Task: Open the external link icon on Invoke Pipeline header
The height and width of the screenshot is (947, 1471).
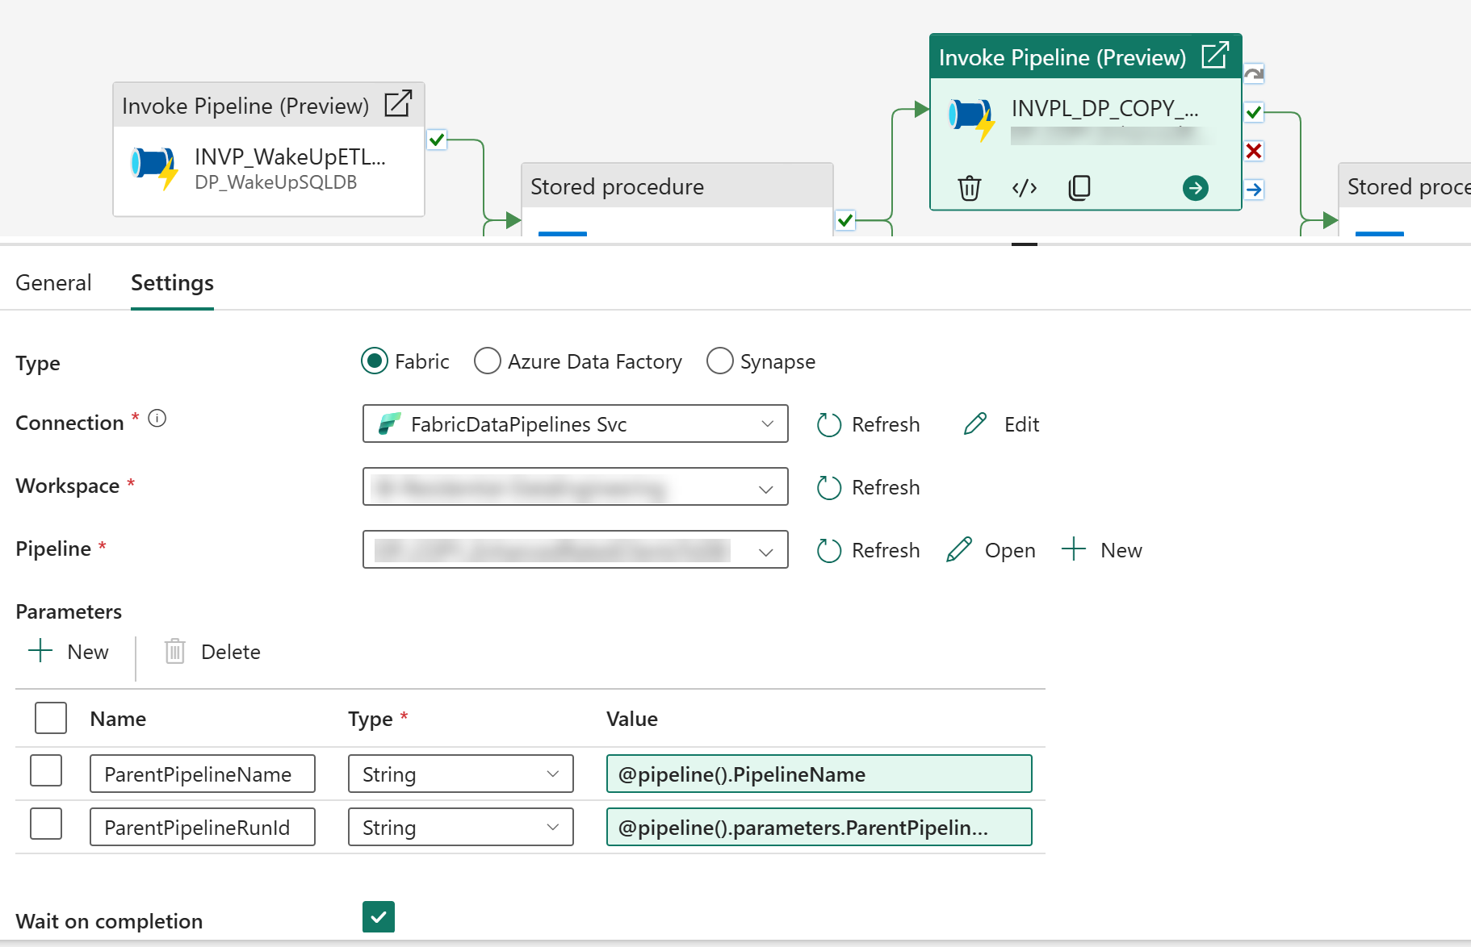Action: [1216, 56]
